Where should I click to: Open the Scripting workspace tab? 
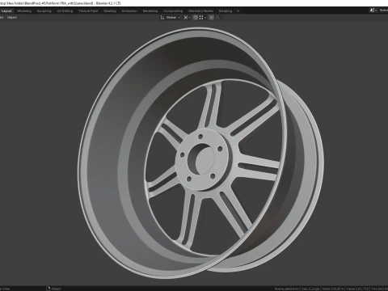point(226,11)
